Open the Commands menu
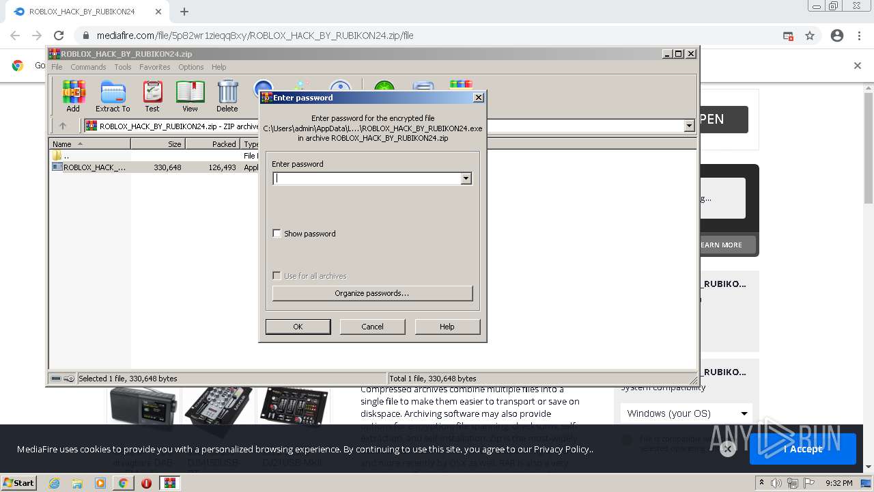This screenshot has height=492, width=874. [88, 67]
